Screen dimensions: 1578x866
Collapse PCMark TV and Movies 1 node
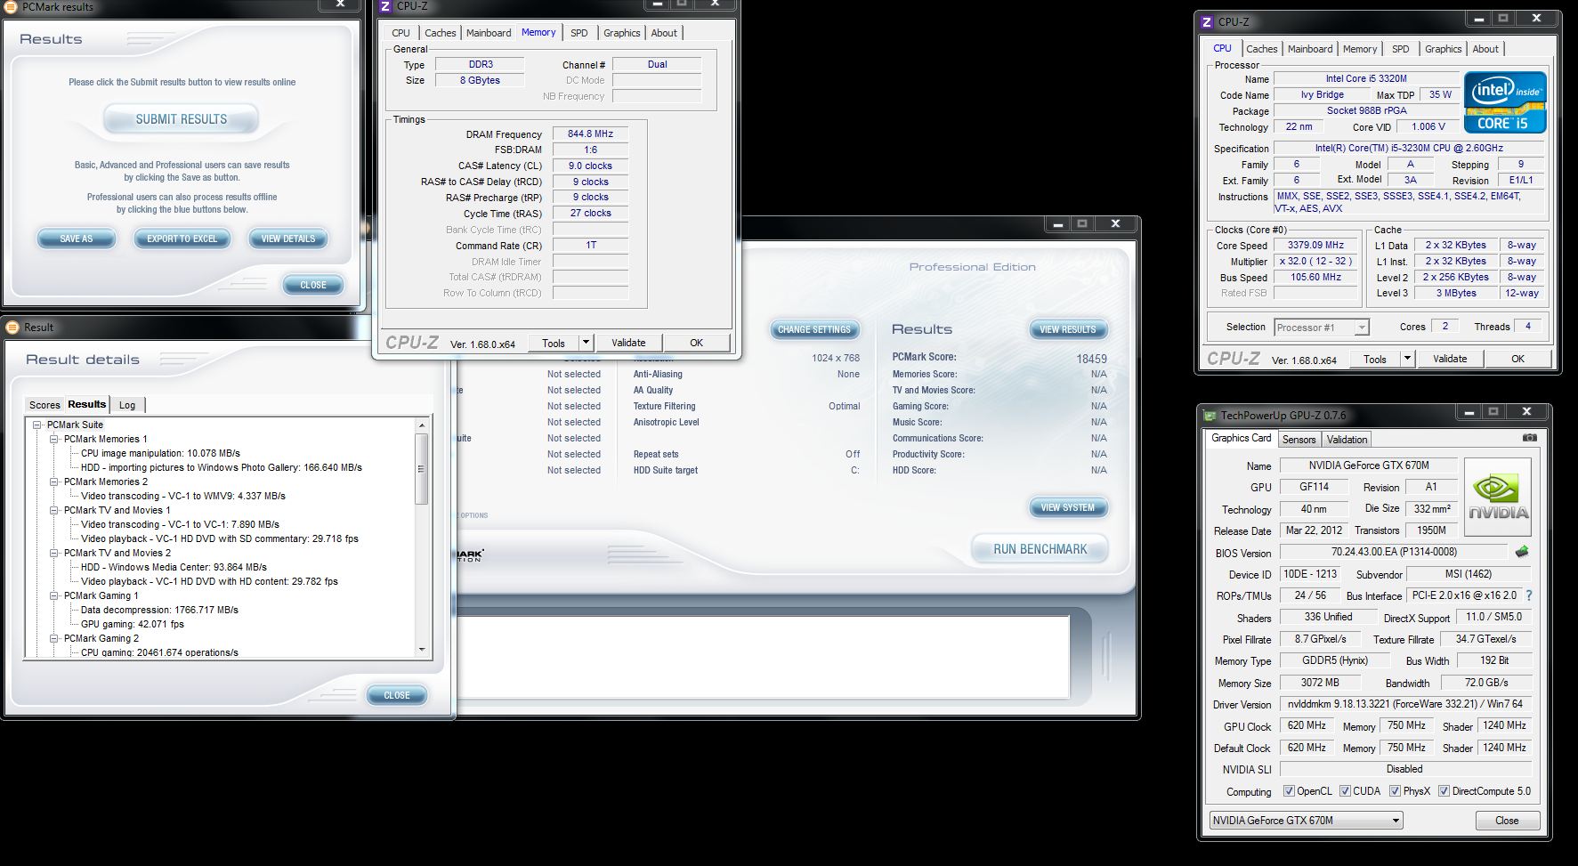pyautogui.click(x=54, y=511)
